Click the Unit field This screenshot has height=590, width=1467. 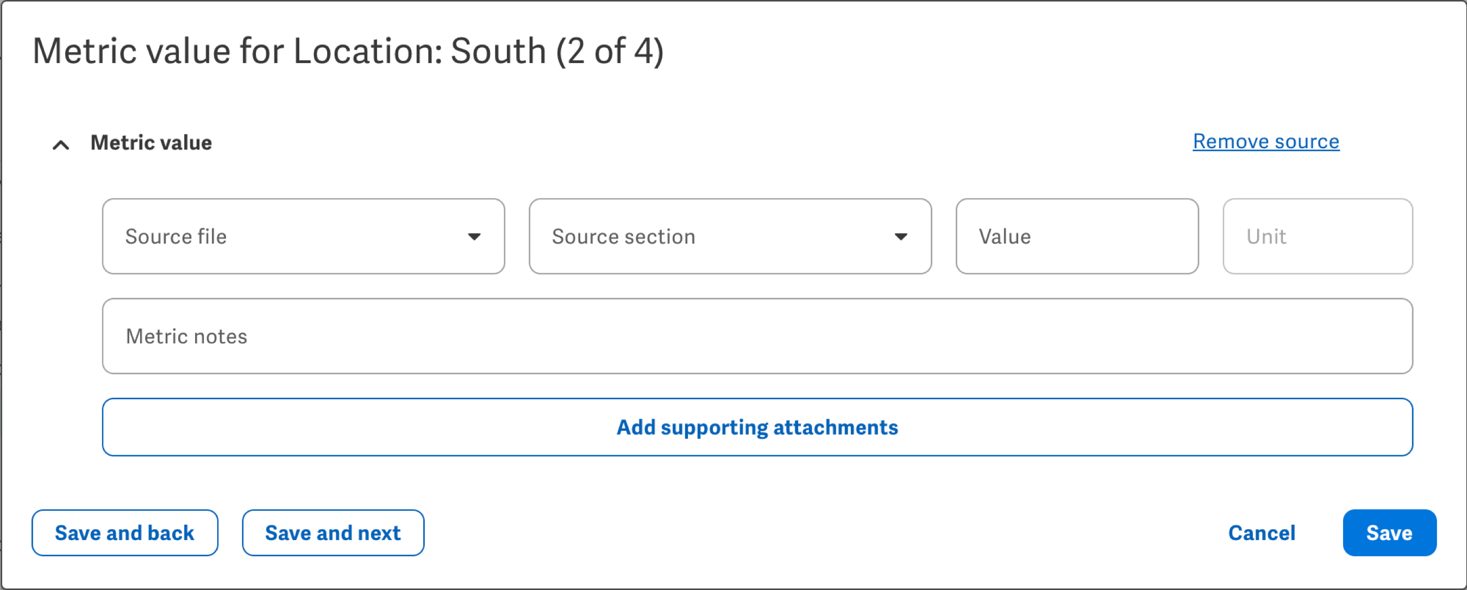click(1316, 236)
